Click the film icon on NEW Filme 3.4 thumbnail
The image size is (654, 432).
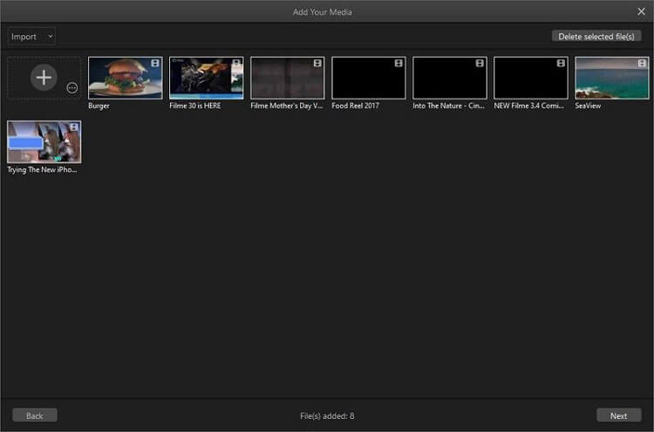coord(561,63)
